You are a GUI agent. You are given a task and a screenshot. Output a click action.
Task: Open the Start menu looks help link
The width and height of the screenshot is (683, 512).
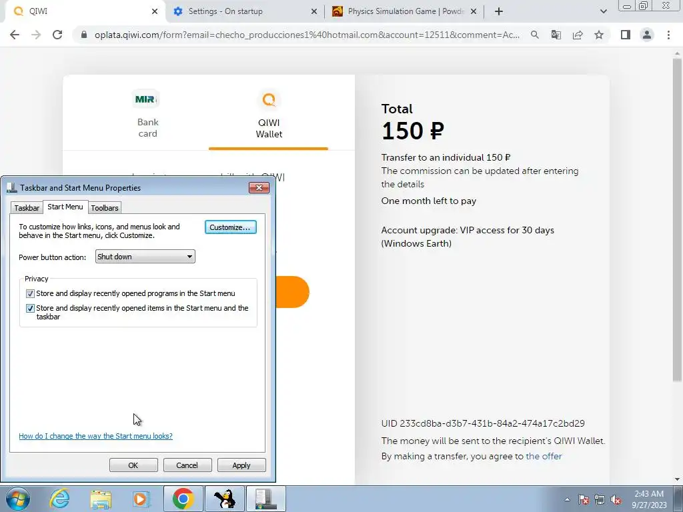pyautogui.click(x=95, y=436)
